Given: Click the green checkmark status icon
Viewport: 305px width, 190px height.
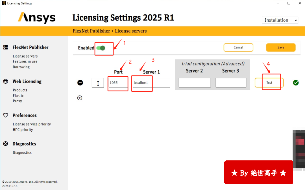Looking at the screenshot, I should (296, 83).
